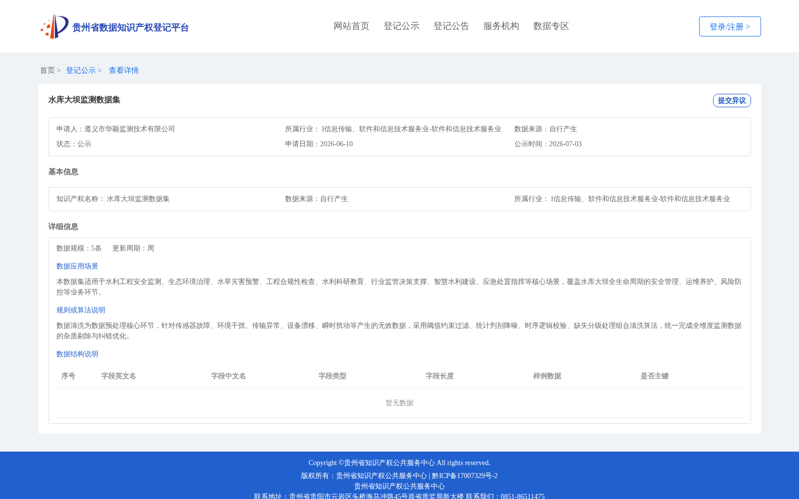Open the 贵州省数据知识产权登记平台 site title

click(x=130, y=27)
